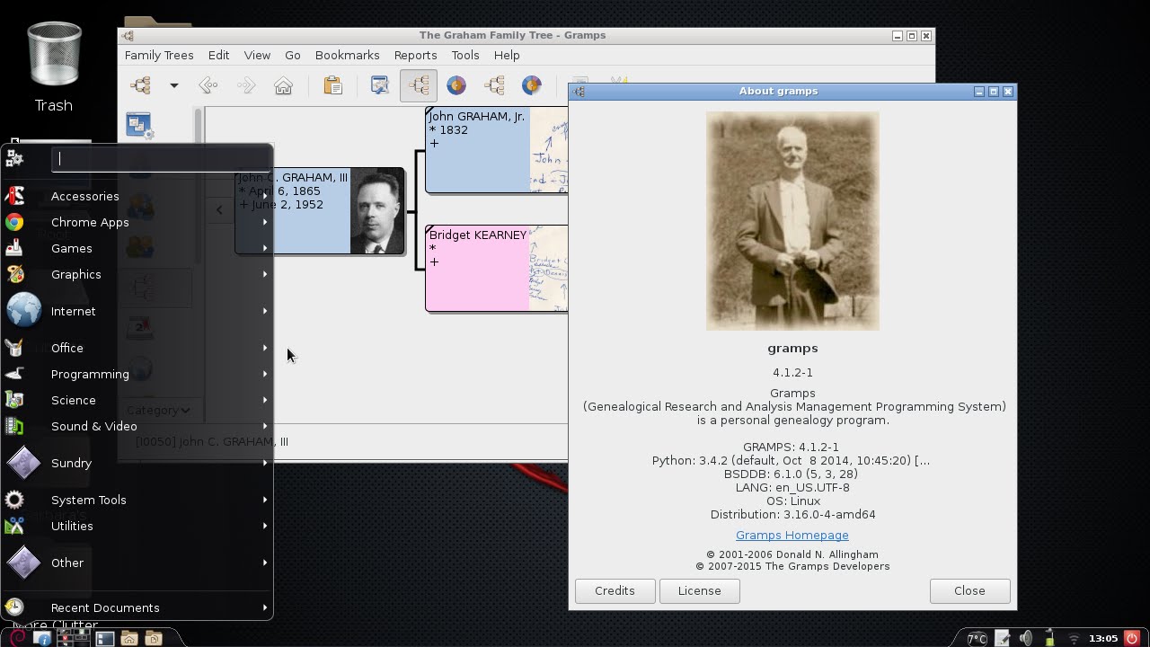
Task: Click the 13:05 clock in the panel
Action: (x=1103, y=638)
